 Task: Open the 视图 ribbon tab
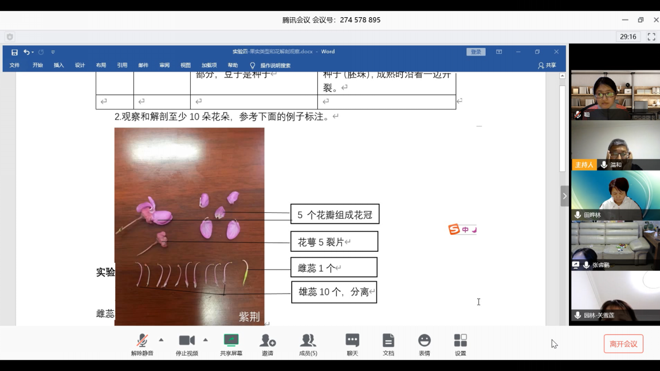point(185,65)
